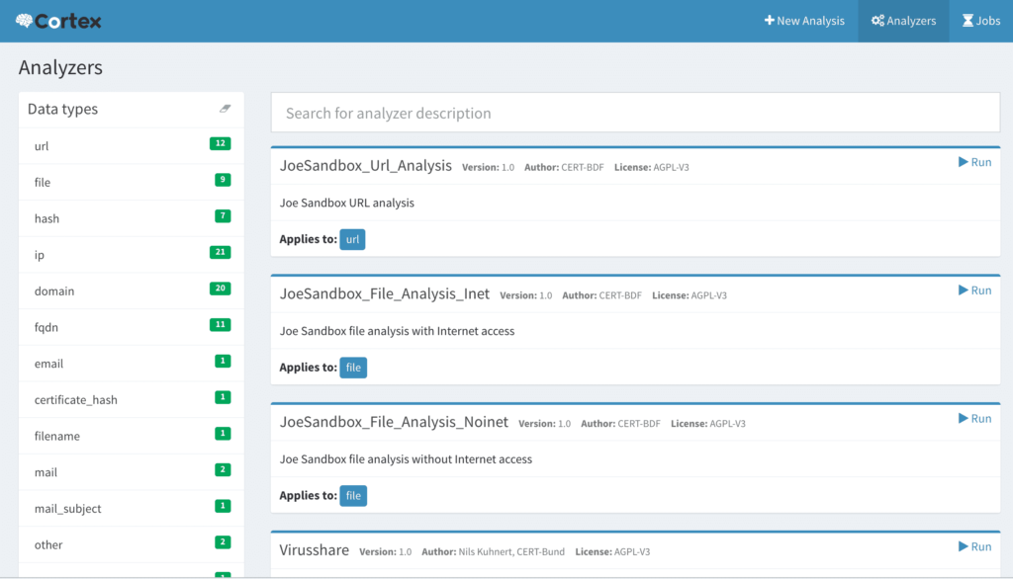Select the other data type
The height and width of the screenshot is (579, 1013).
click(132, 543)
